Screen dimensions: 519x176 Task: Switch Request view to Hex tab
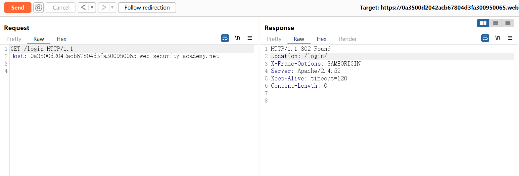61,39
